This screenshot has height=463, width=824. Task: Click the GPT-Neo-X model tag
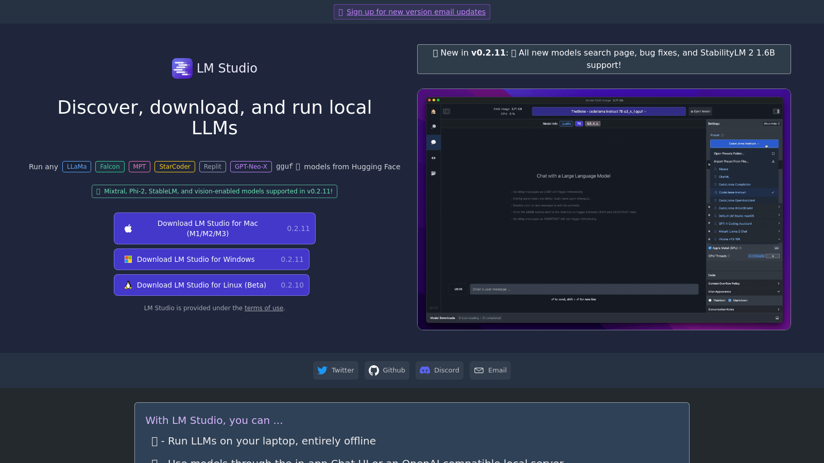point(251,167)
